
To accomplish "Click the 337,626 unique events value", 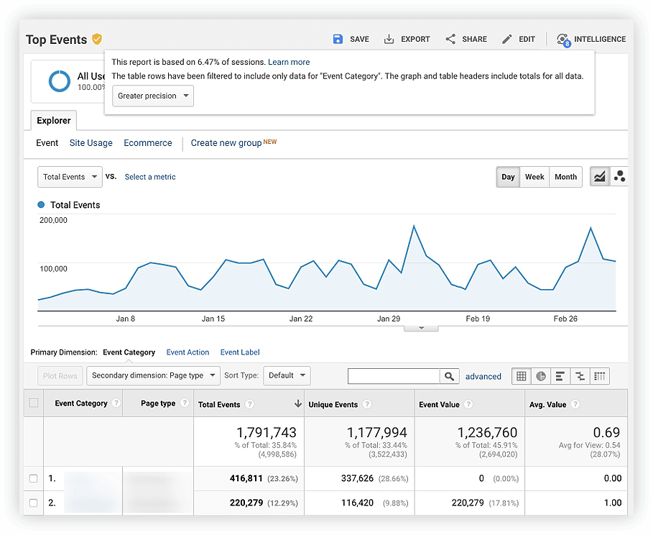I will [x=357, y=478].
